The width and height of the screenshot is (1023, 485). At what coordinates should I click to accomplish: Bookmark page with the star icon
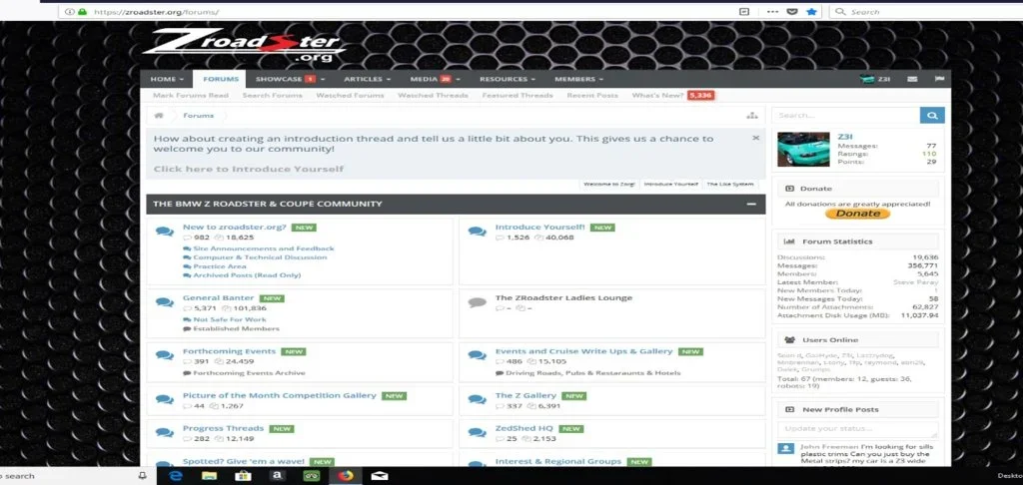click(811, 12)
